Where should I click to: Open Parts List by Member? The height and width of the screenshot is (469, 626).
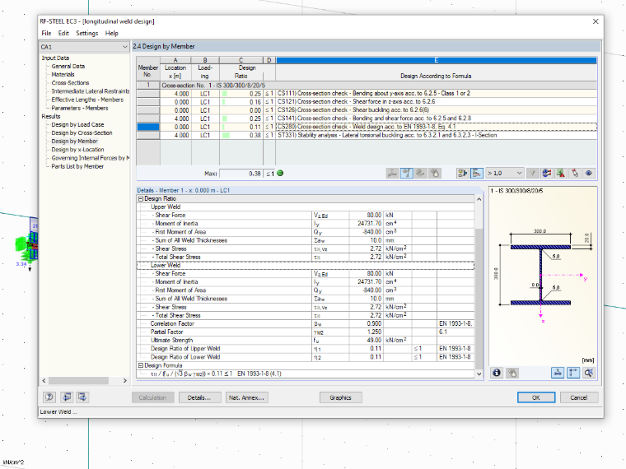point(77,167)
